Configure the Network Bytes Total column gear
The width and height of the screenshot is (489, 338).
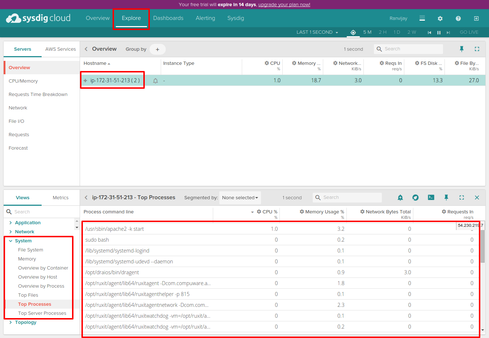tap(362, 212)
